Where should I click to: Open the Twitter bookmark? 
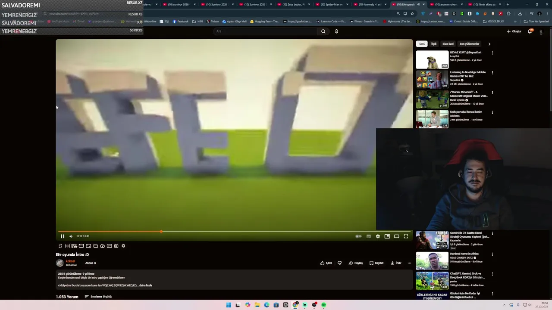(213, 22)
